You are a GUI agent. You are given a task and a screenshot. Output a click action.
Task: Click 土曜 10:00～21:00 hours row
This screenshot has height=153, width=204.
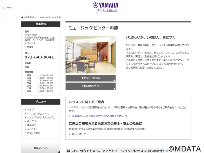(x=40, y=88)
